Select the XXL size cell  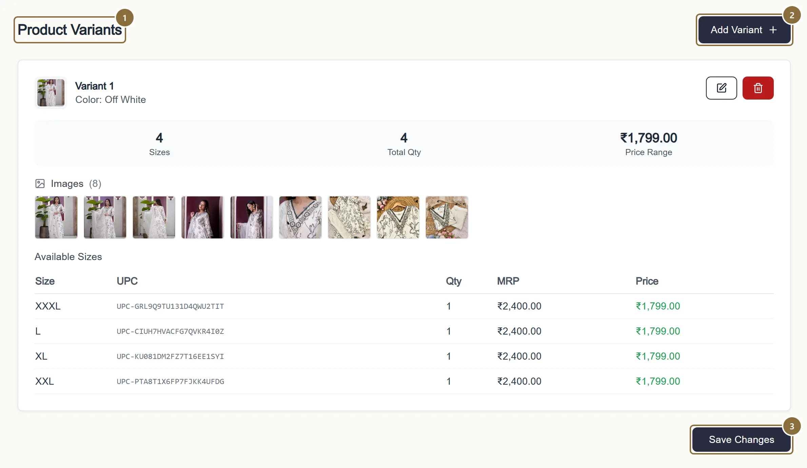point(44,381)
